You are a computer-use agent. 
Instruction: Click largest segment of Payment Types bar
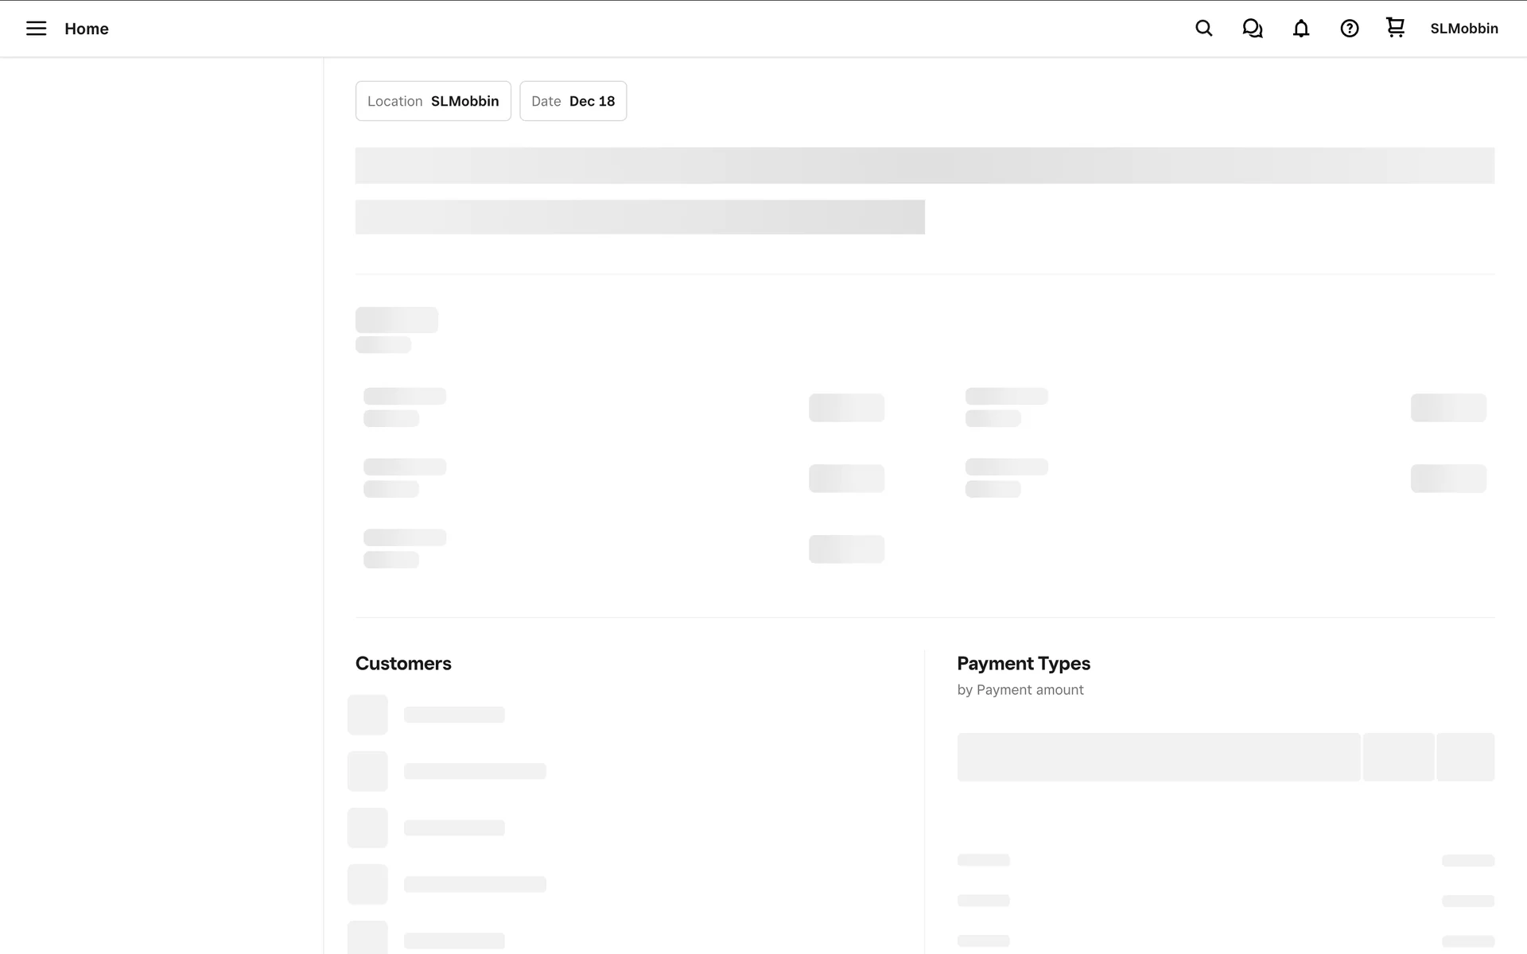(1158, 757)
